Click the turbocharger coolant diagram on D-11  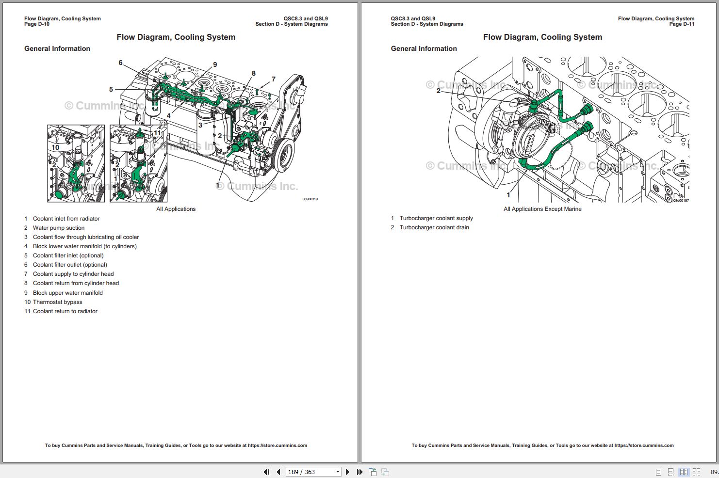point(568,129)
